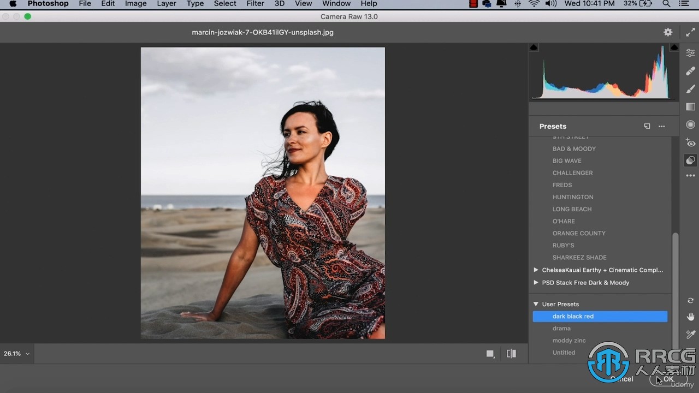Apply the moddy zinc user preset
The height and width of the screenshot is (393, 699).
pos(569,340)
